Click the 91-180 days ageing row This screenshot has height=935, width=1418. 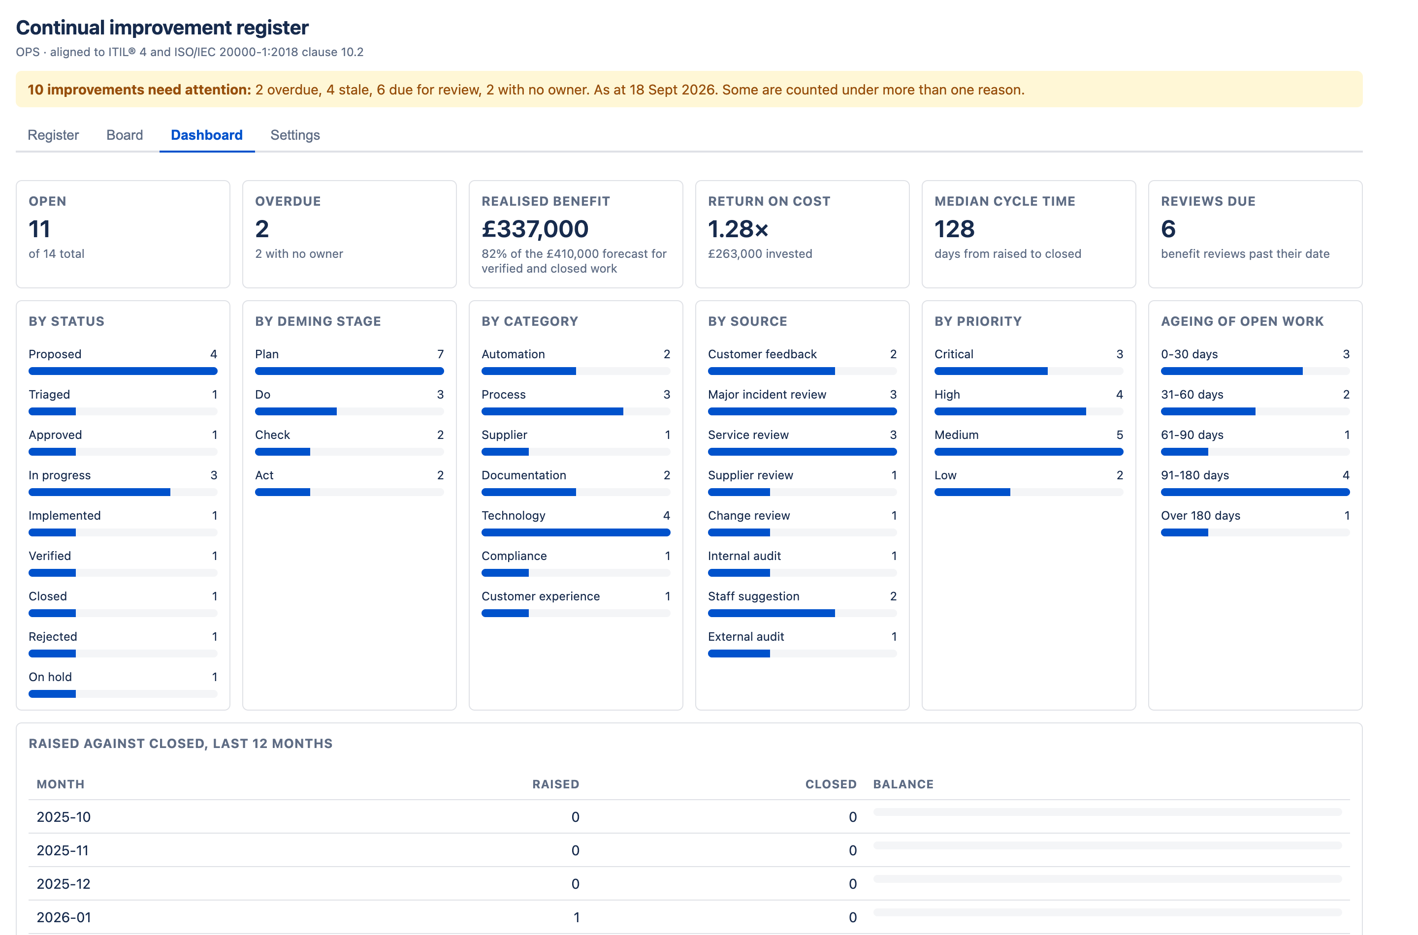pos(1255,482)
